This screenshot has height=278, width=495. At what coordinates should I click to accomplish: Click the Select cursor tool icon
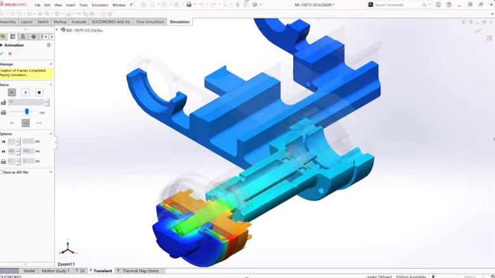[x=225, y=4]
